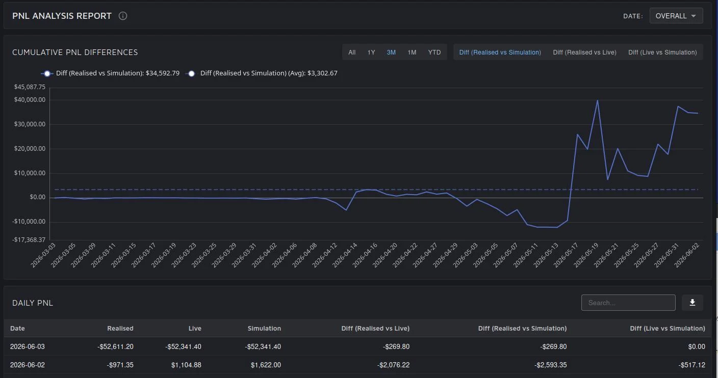Click the 2026-03-03 x-axis label
Screen dimensions: 718x378
point(43,256)
